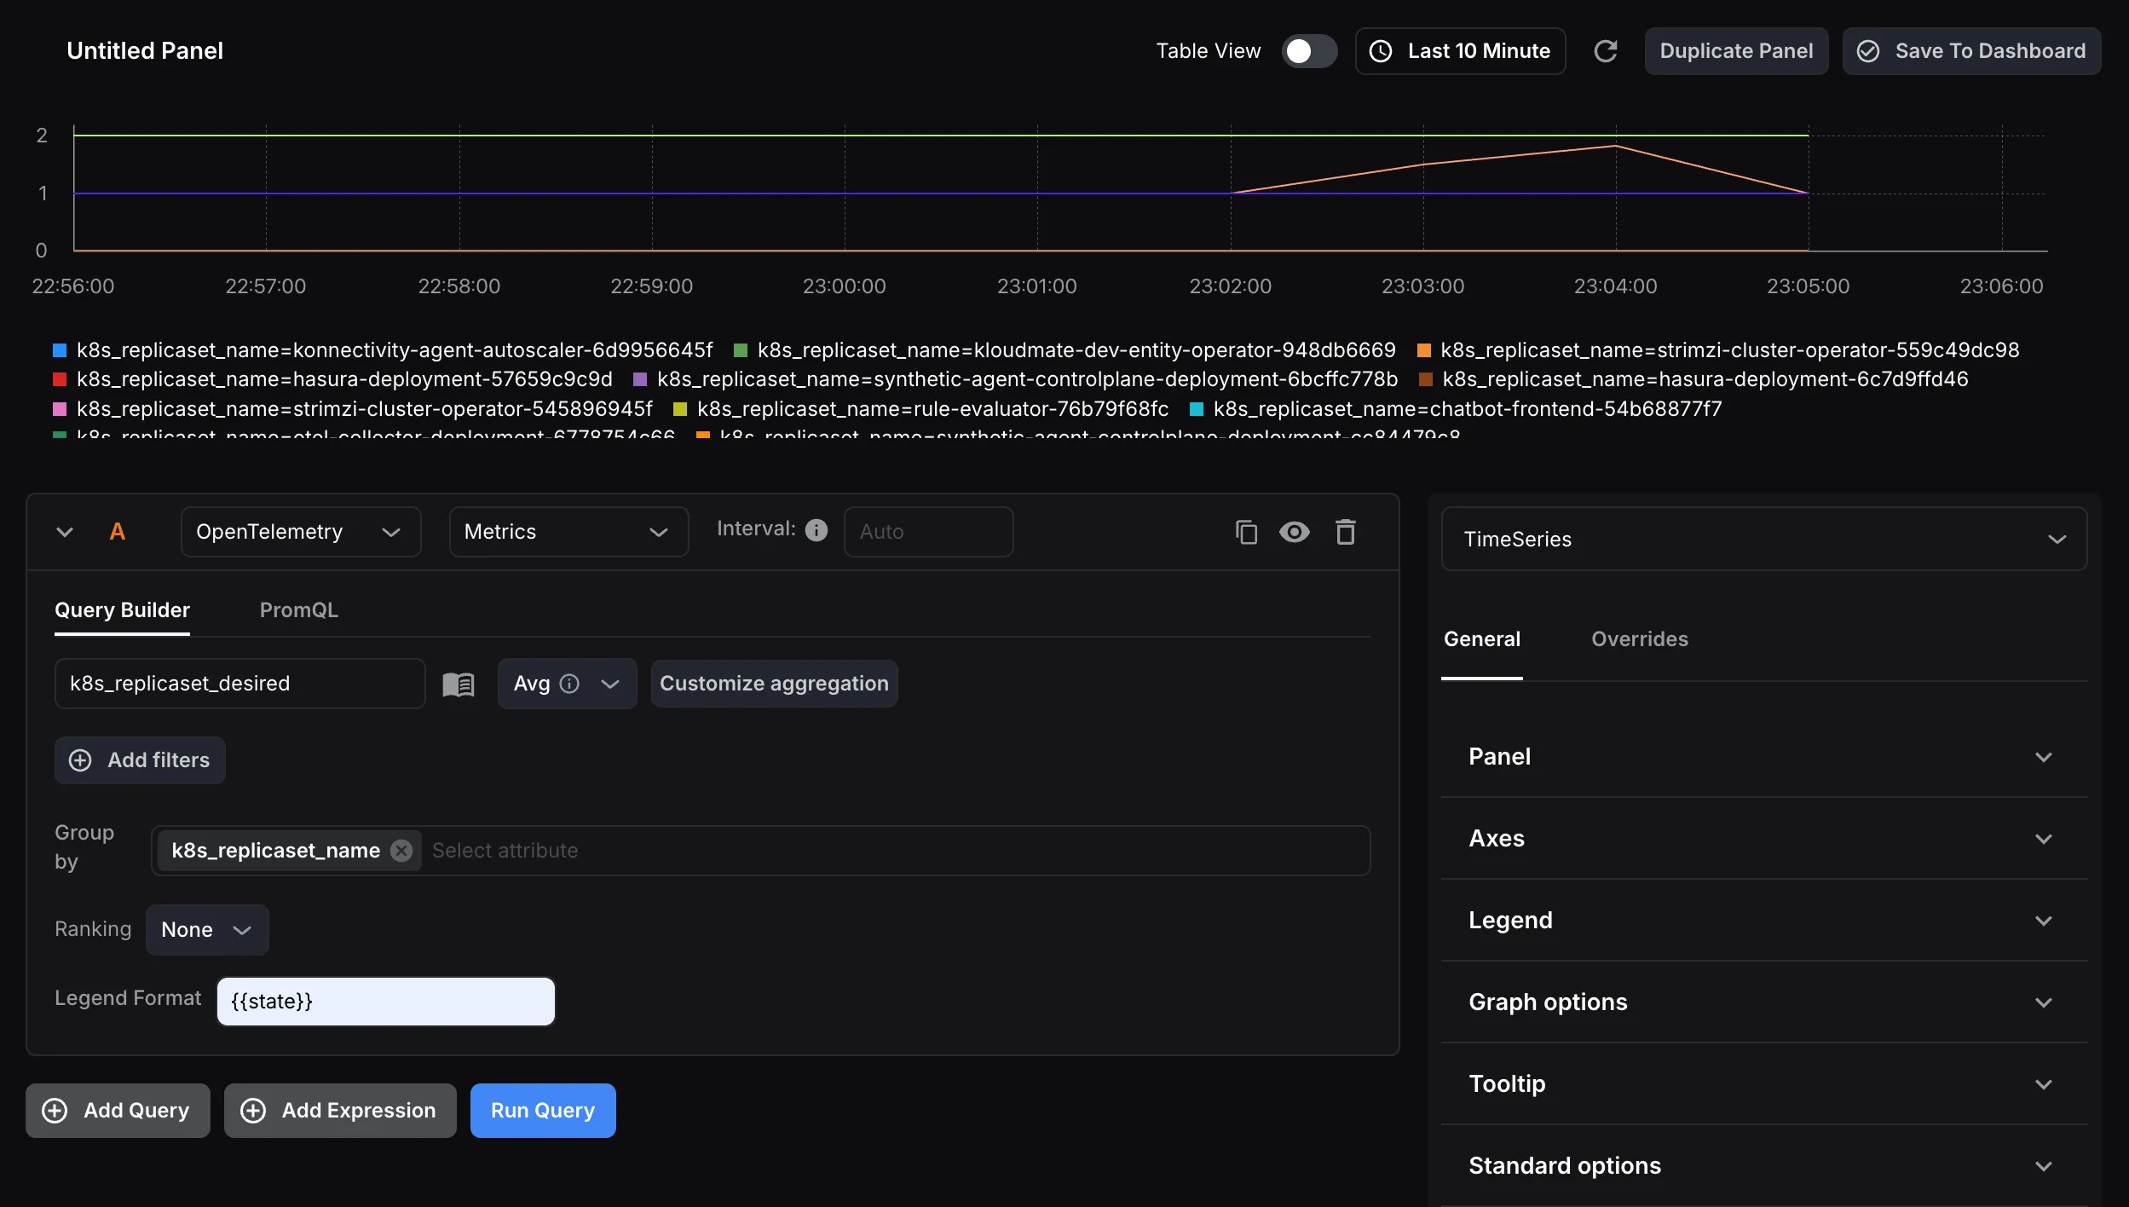The image size is (2129, 1207).
Task: Click the Legend Format input field
Action: tap(386, 1001)
